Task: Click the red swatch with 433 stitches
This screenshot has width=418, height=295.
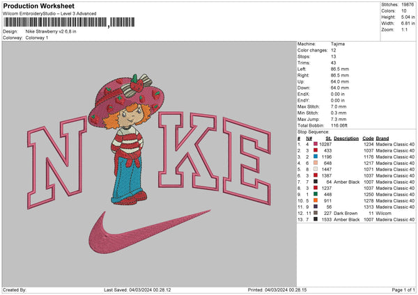Action: click(x=316, y=150)
